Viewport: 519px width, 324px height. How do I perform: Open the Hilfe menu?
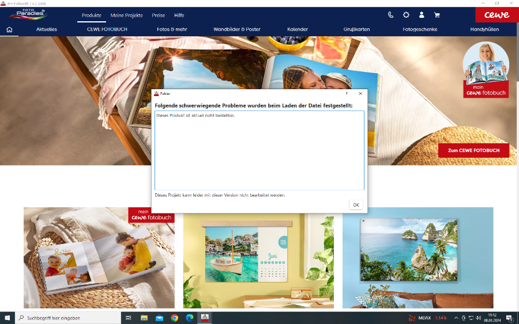[179, 15]
